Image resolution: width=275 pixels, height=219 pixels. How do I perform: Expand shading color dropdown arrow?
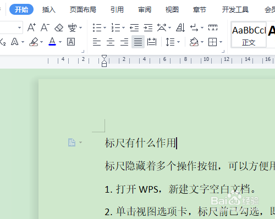202,42
